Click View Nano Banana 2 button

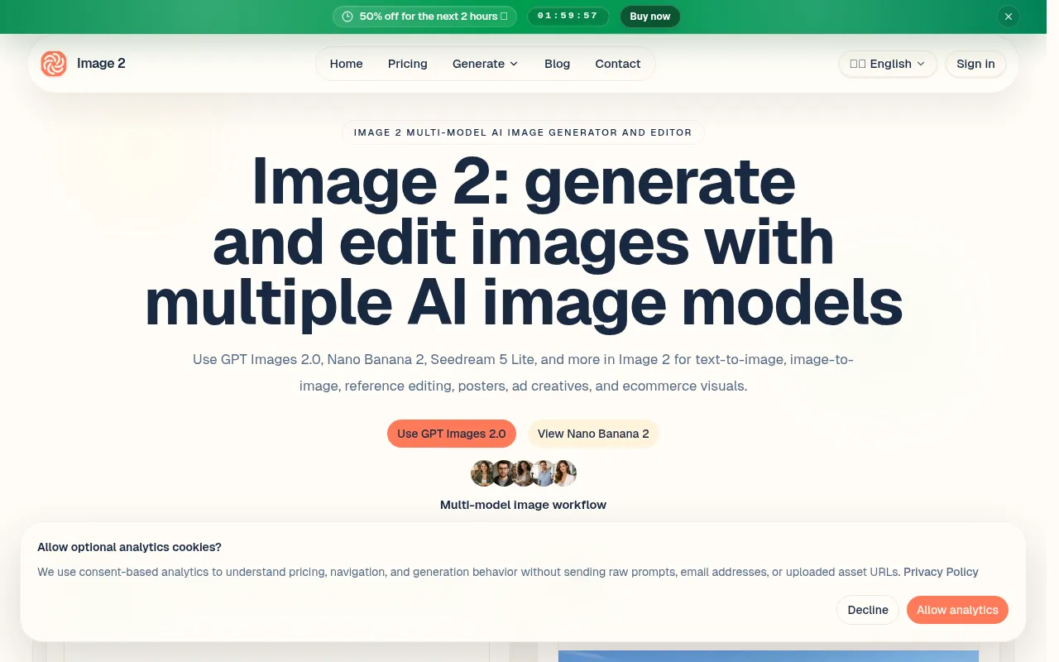pos(593,434)
